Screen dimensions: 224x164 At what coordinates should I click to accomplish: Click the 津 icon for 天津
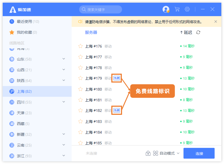tap(12, 113)
